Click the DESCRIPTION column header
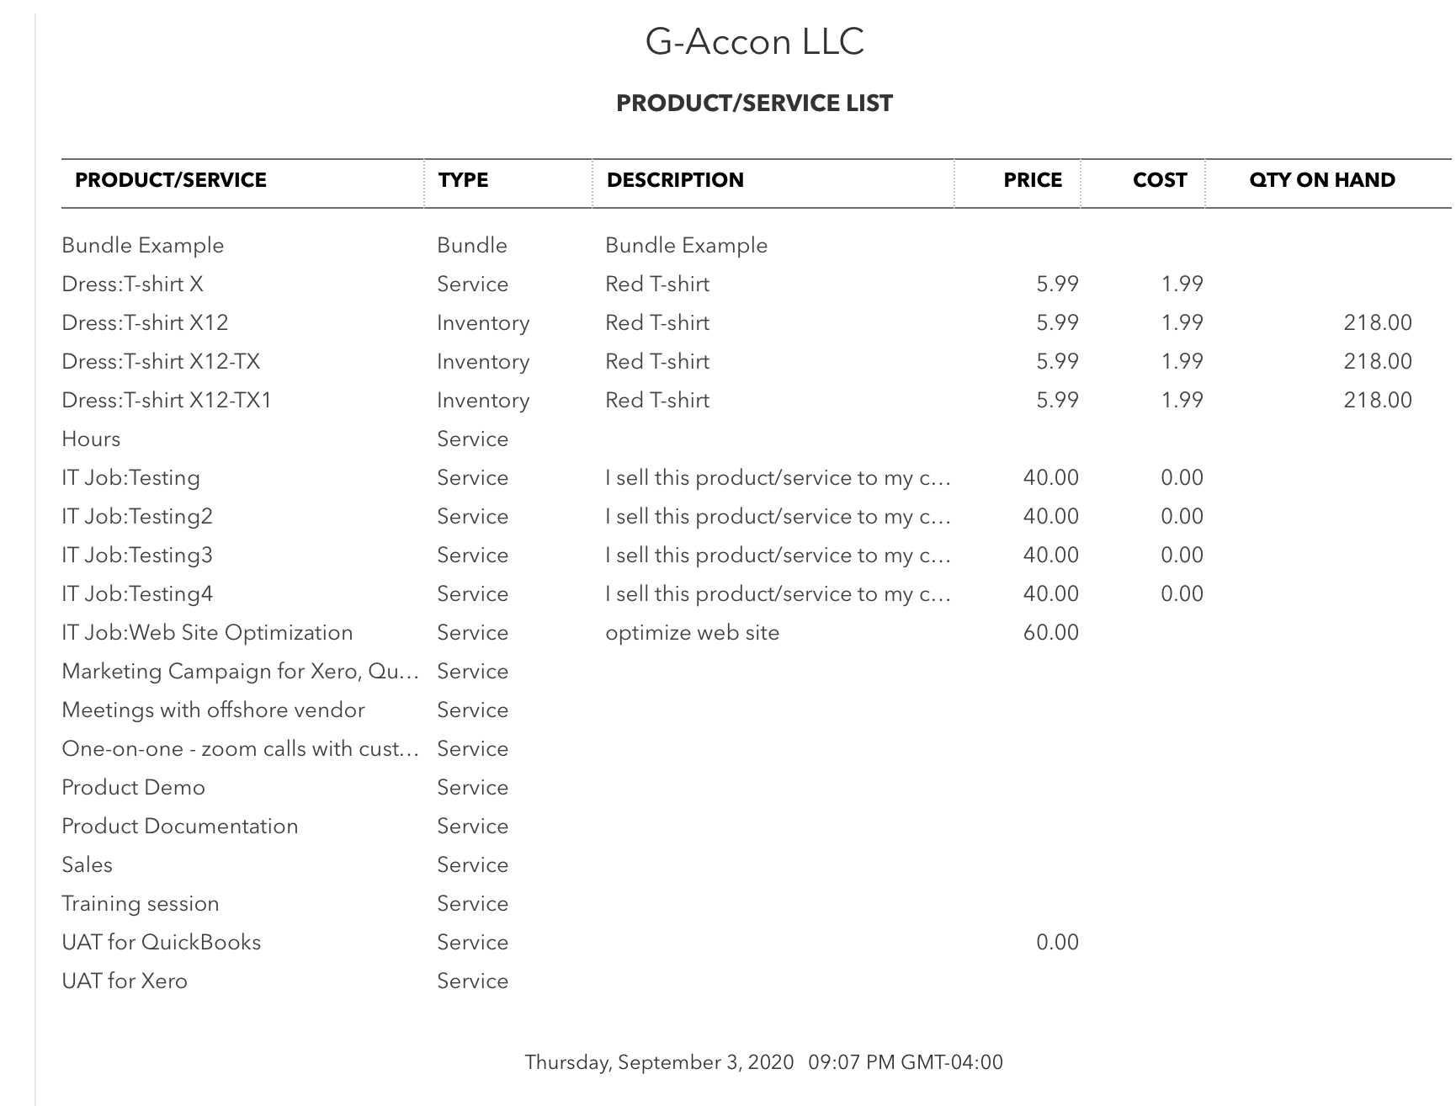The image size is (1456, 1106). coord(675,180)
